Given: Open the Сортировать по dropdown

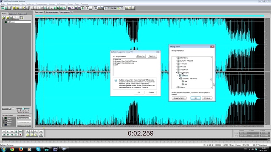Looking at the screenshot, I should pyautogui.click(x=30, y=118).
